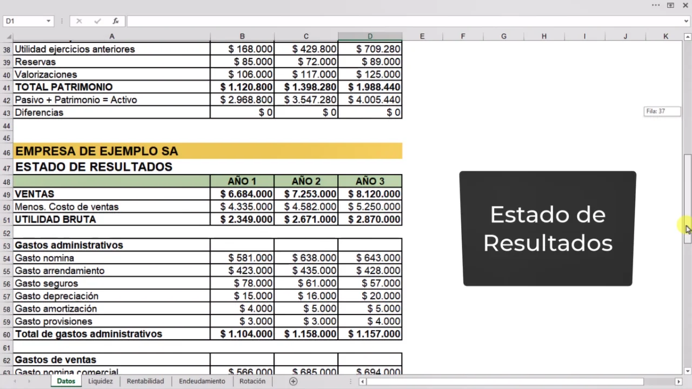Click the vertical scrollbar down arrow

688,371
